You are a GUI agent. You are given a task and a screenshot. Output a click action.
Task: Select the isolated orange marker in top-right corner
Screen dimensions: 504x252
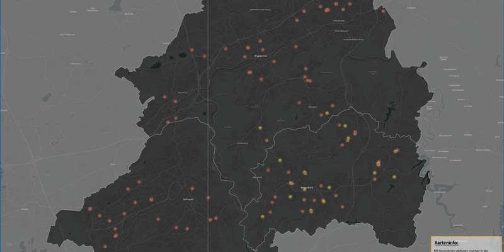[383, 10]
